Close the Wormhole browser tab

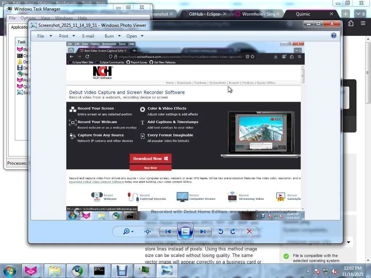pos(278,14)
